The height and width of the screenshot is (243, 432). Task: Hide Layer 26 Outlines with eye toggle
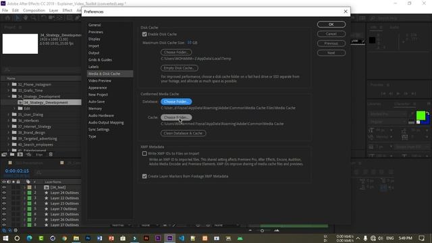[x=4, y=219]
